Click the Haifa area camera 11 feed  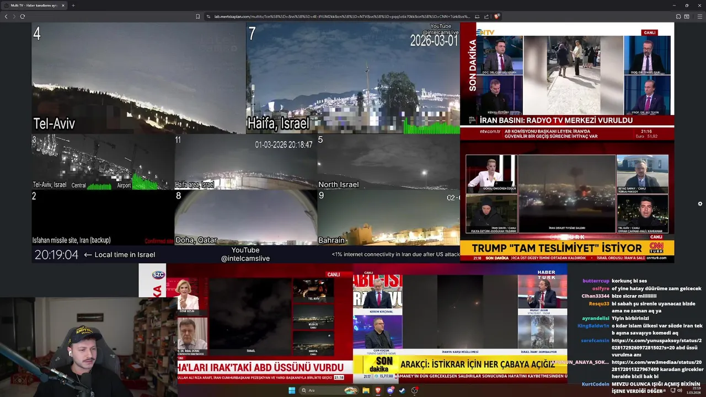click(x=245, y=162)
